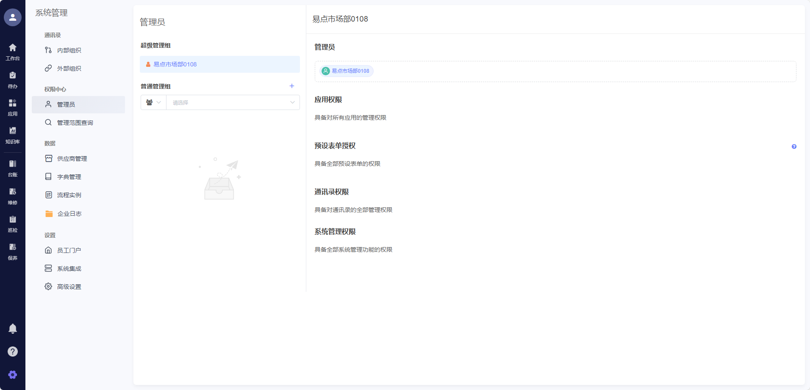This screenshot has height=390, width=810.
Task: Open the 应用 apps icon
Action: coord(13,107)
